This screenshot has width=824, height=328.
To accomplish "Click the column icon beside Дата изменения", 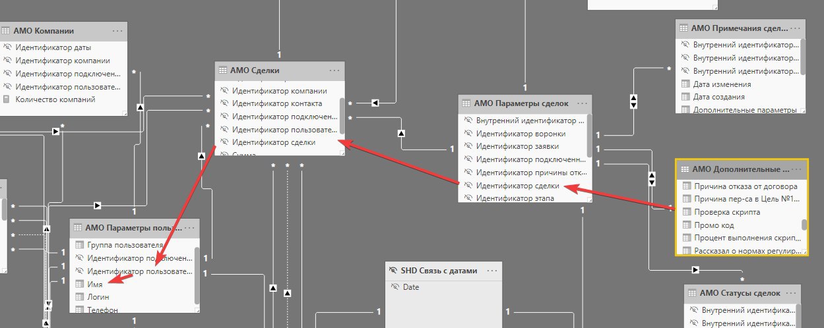I will pos(685,84).
